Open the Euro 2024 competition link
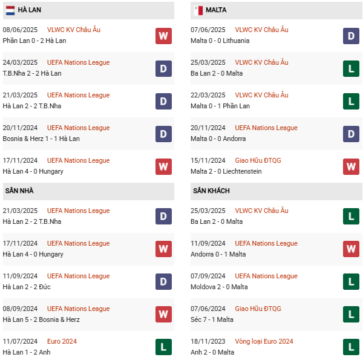 pyautogui.click(x=62, y=341)
